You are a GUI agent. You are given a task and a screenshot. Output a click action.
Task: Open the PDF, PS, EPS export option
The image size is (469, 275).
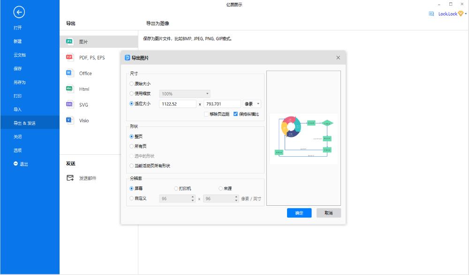[69, 57]
